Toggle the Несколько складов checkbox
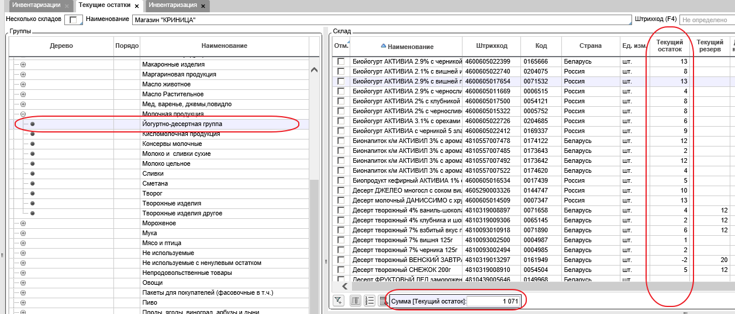Viewport: 735px width, 314px height. pos(73,20)
